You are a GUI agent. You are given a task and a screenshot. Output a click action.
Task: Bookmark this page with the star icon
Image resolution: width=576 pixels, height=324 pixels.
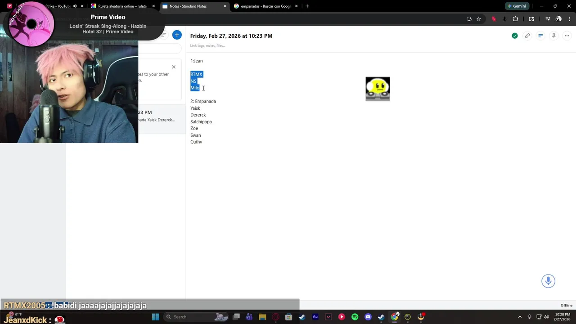[x=479, y=19]
